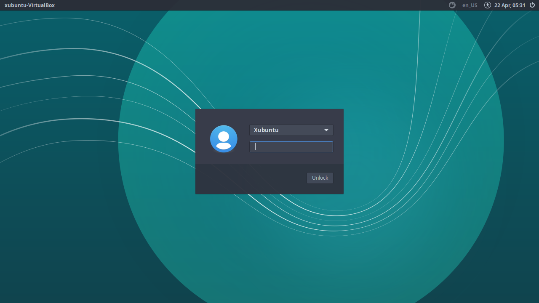The height and width of the screenshot is (303, 539).
Task: Click the password entry field
Action: tap(291, 146)
